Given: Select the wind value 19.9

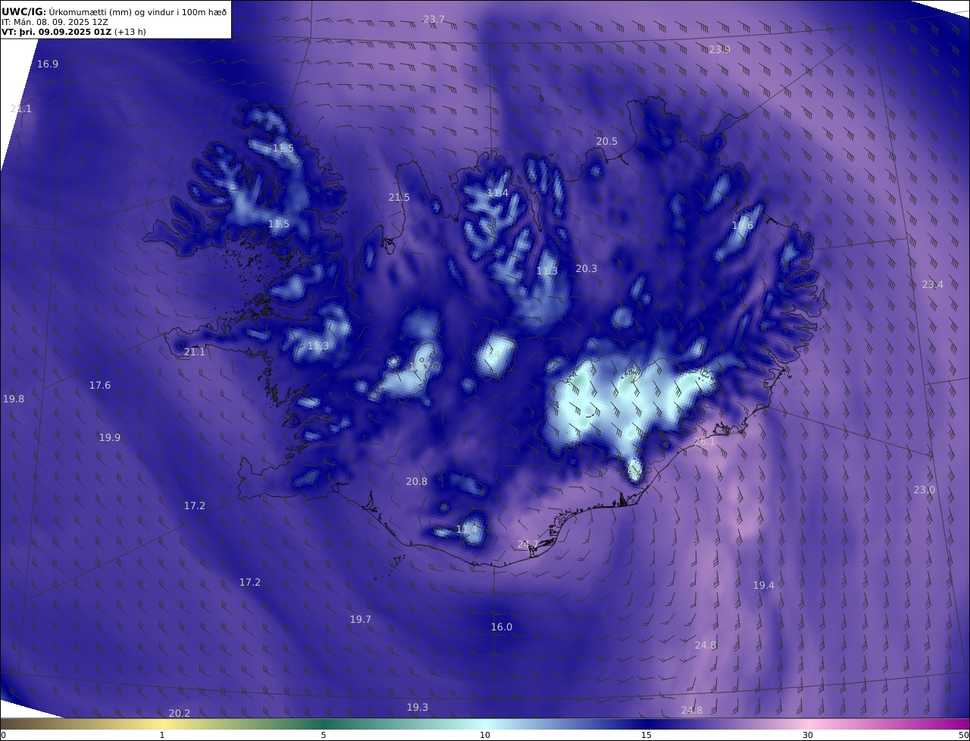Looking at the screenshot, I should tap(110, 438).
